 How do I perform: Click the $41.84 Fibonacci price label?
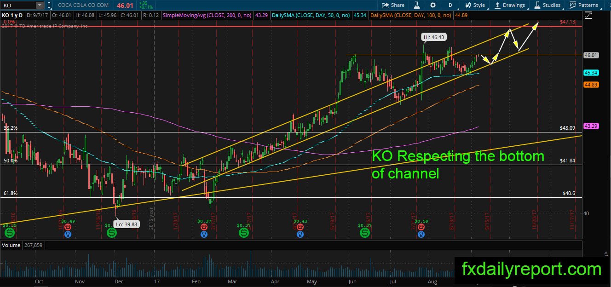(x=568, y=161)
